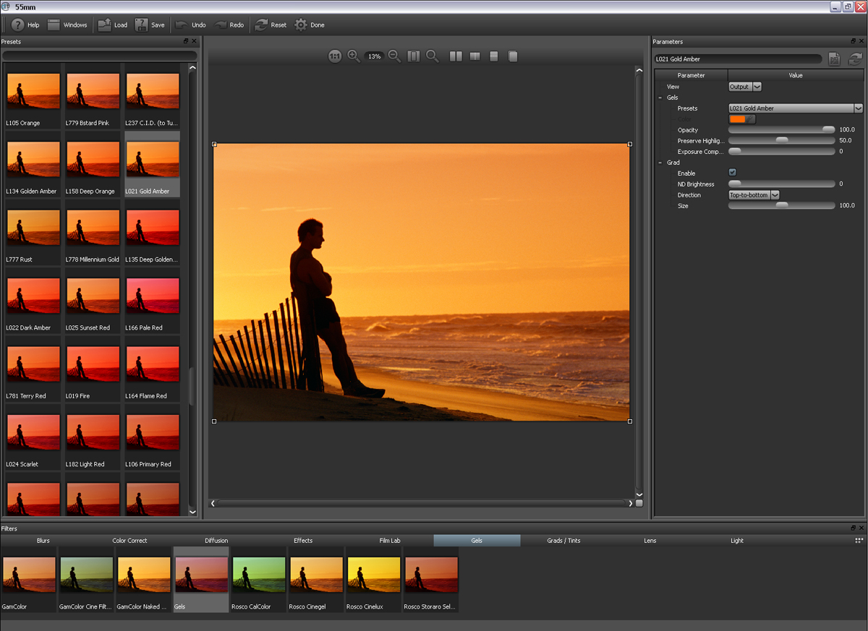Click the Done gear icon
Viewport: 868px width, 631px height.
301,25
